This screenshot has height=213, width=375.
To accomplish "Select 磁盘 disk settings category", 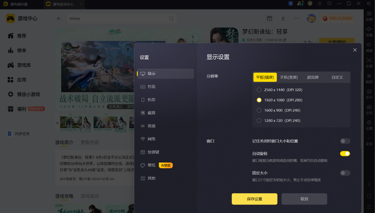I will coord(165,113).
